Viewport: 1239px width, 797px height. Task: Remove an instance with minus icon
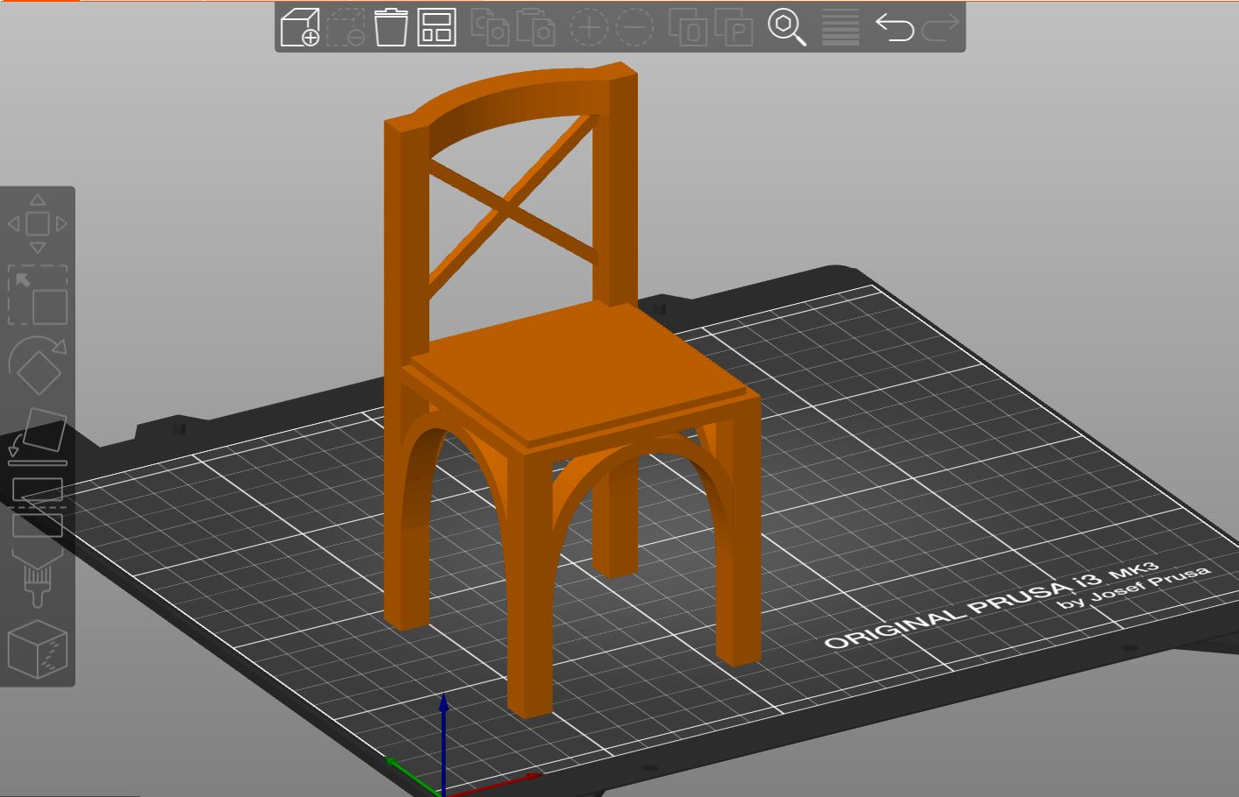click(634, 27)
